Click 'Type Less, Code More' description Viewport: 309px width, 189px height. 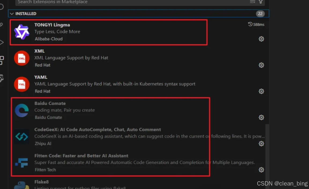point(57,31)
